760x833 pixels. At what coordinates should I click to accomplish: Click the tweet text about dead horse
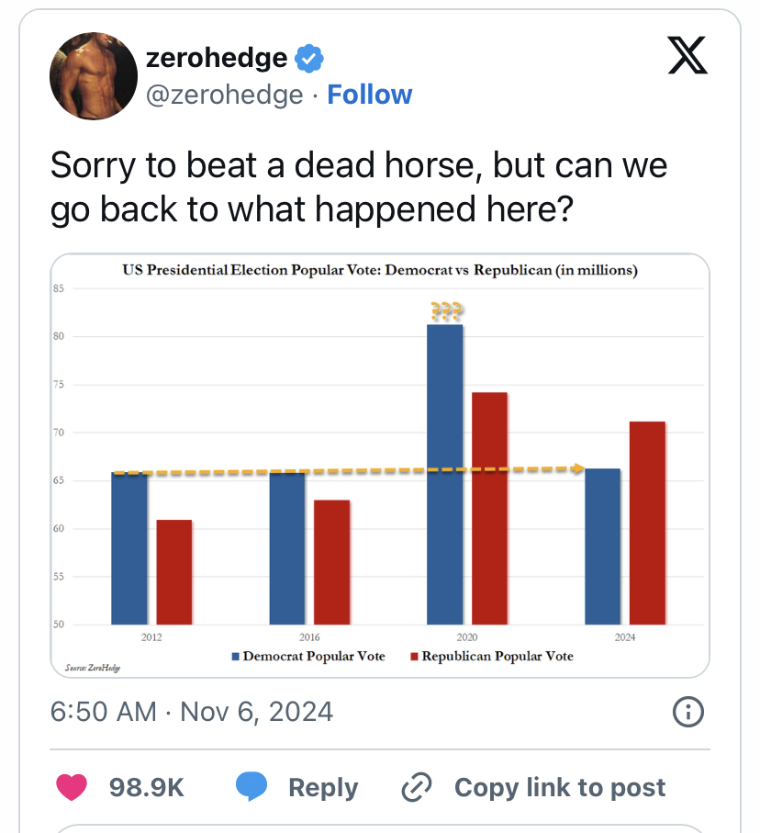pos(359,187)
